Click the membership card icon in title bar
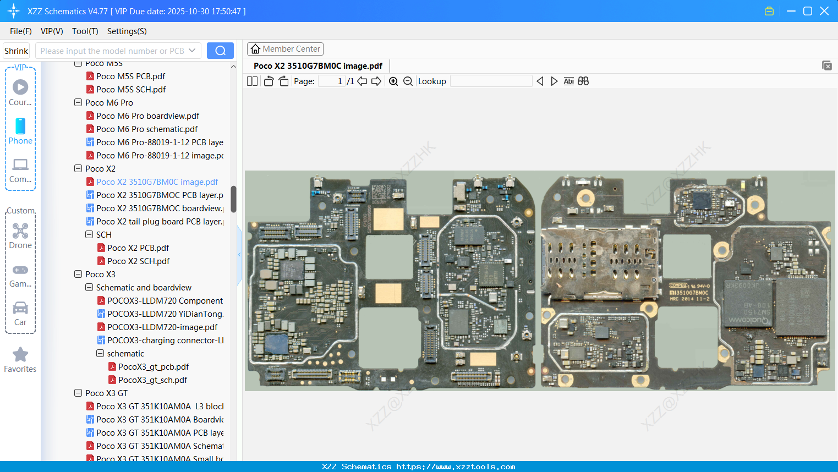Image resolution: width=838 pixels, height=472 pixels. 769,10
